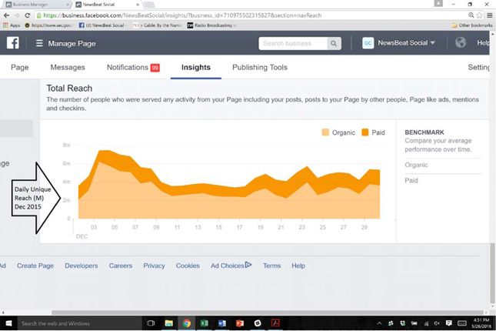Open PowerPoint from the taskbar
The image size is (496, 331).
239,323
